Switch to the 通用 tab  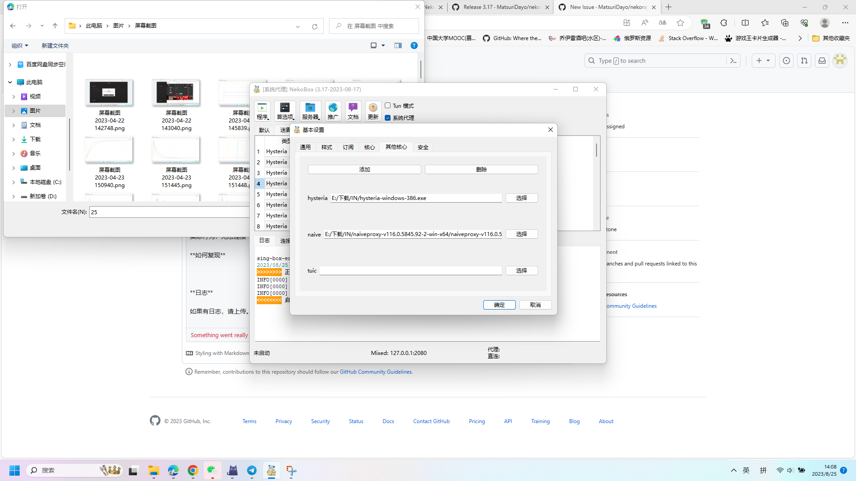coord(305,147)
